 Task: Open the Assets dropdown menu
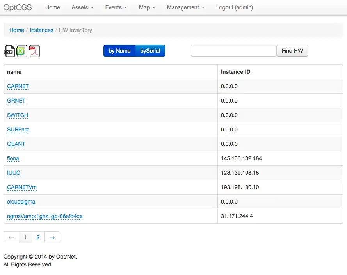pos(82,7)
